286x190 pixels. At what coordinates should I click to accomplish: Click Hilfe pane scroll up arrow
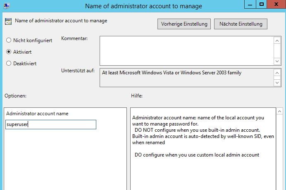pyautogui.click(x=280, y=111)
